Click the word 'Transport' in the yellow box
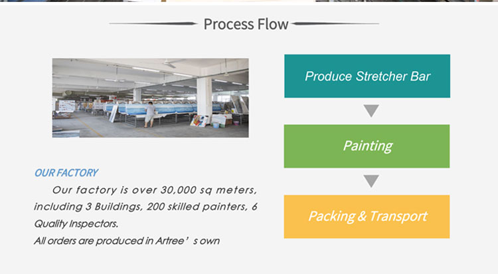The image size is (498, 274). pos(398,216)
